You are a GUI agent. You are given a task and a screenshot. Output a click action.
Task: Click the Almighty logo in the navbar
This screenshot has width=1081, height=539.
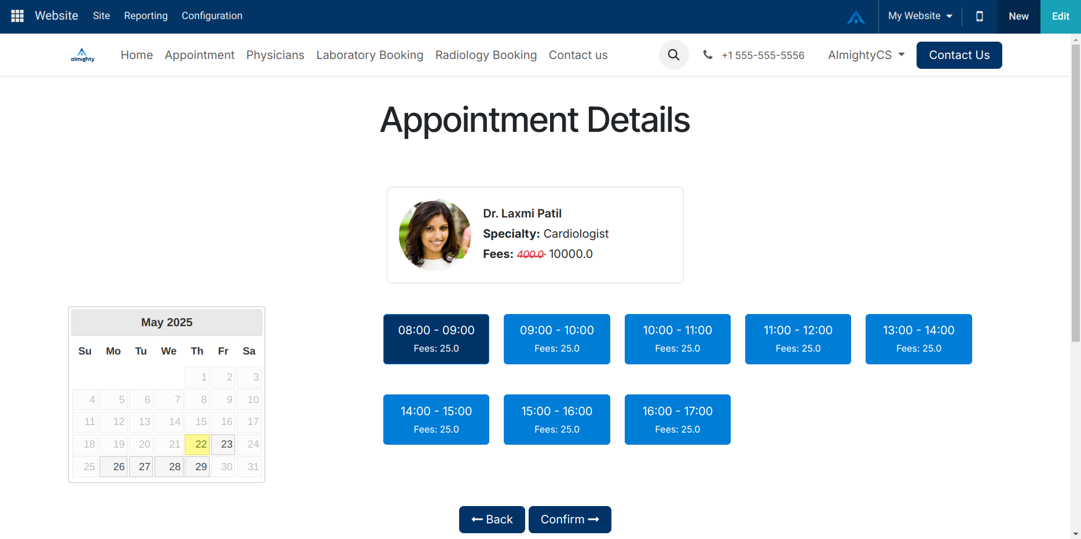click(83, 55)
